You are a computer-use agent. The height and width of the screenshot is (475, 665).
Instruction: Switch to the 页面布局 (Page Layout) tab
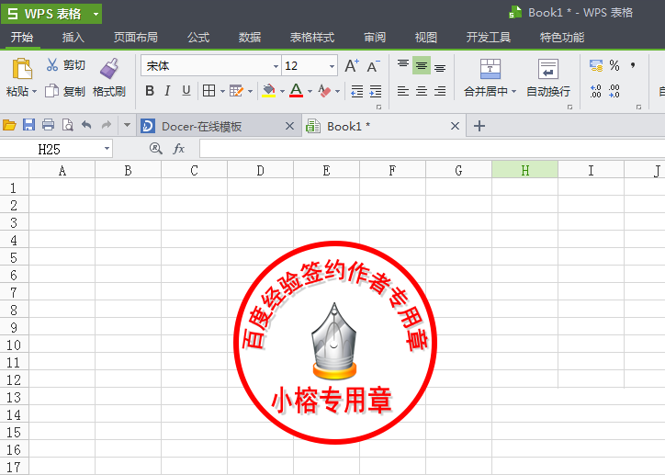point(136,38)
